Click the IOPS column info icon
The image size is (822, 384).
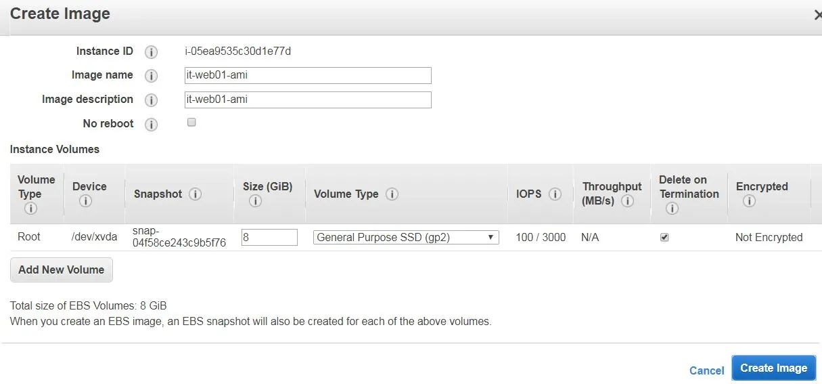[555, 194]
